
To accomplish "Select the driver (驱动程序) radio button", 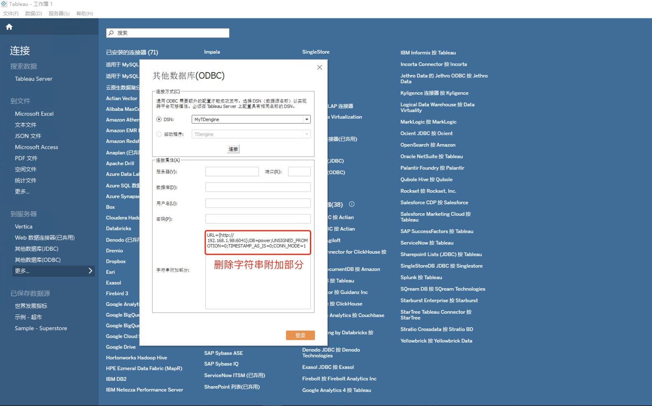I will [x=159, y=134].
